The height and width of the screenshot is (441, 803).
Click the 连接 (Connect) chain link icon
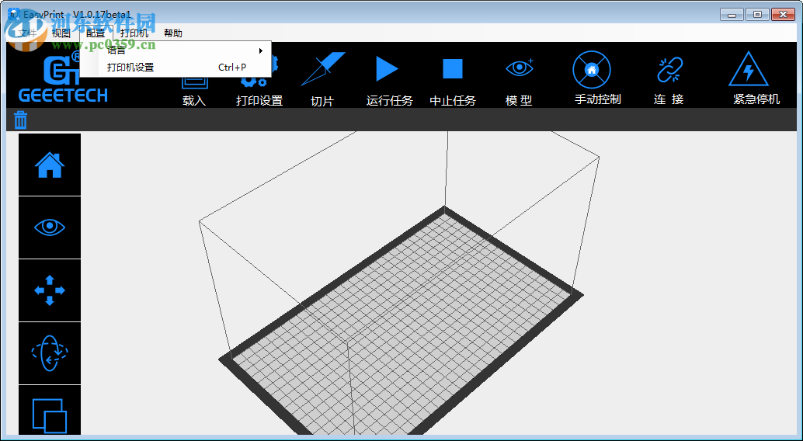[x=670, y=70]
